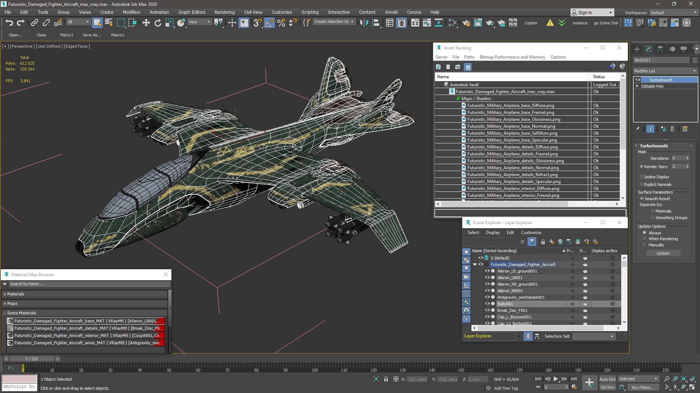
Task: Open Paths menu in Asset Tracking
Action: (469, 57)
